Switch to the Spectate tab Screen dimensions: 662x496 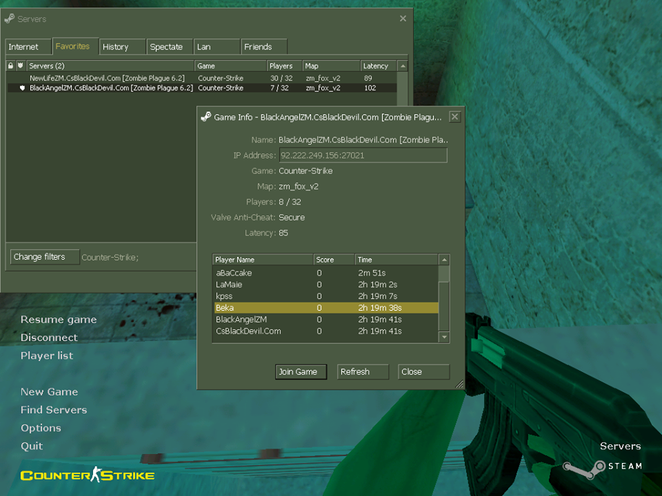pyautogui.click(x=170, y=47)
